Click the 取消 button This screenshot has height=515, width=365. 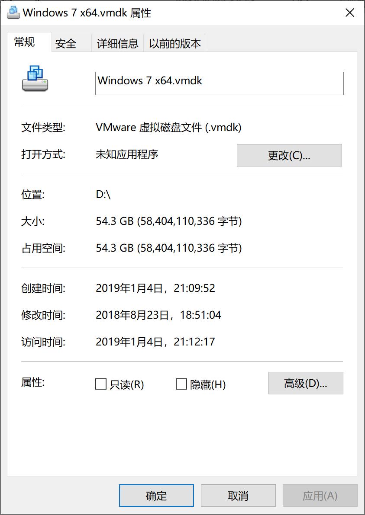pos(238,496)
